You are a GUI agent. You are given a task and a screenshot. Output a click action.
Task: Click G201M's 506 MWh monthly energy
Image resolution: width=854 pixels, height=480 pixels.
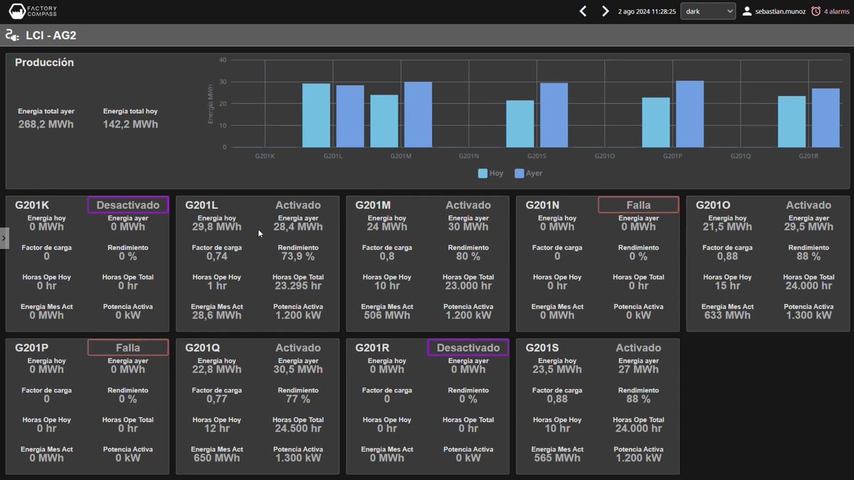click(x=386, y=315)
